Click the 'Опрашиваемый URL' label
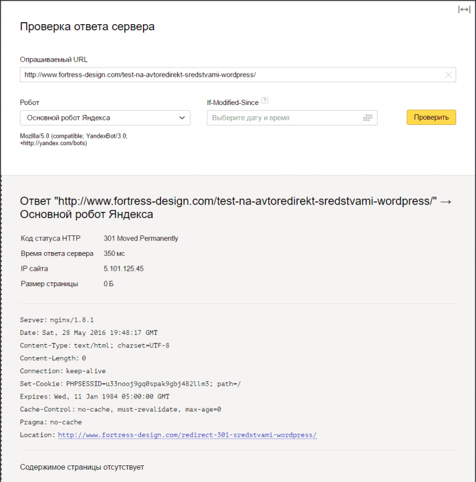The image size is (476, 482). 54,60
